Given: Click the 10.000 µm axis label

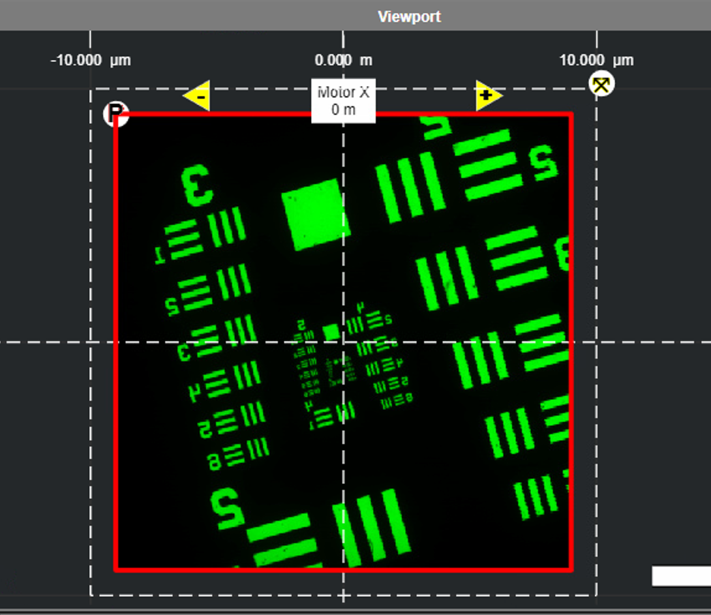Looking at the screenshot, I should click(x=596, y=61).
